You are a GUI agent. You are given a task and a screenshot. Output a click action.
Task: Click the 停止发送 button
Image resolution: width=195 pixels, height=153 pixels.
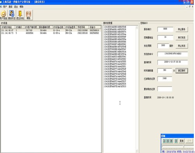182,46
